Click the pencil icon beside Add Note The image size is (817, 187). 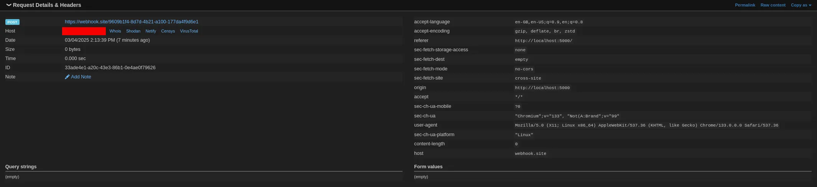[67, 77]
